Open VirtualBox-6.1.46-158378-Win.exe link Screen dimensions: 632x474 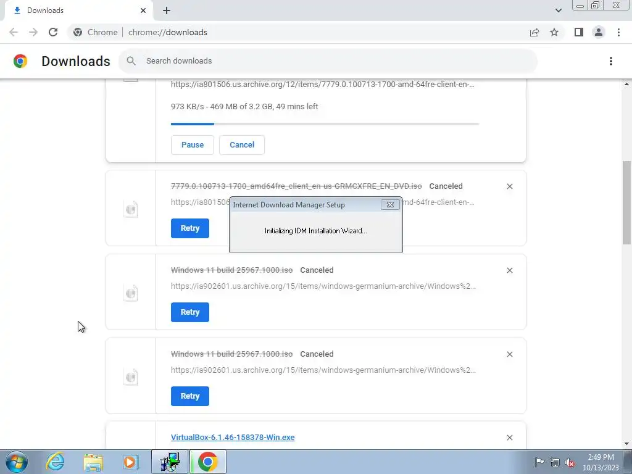233,438
